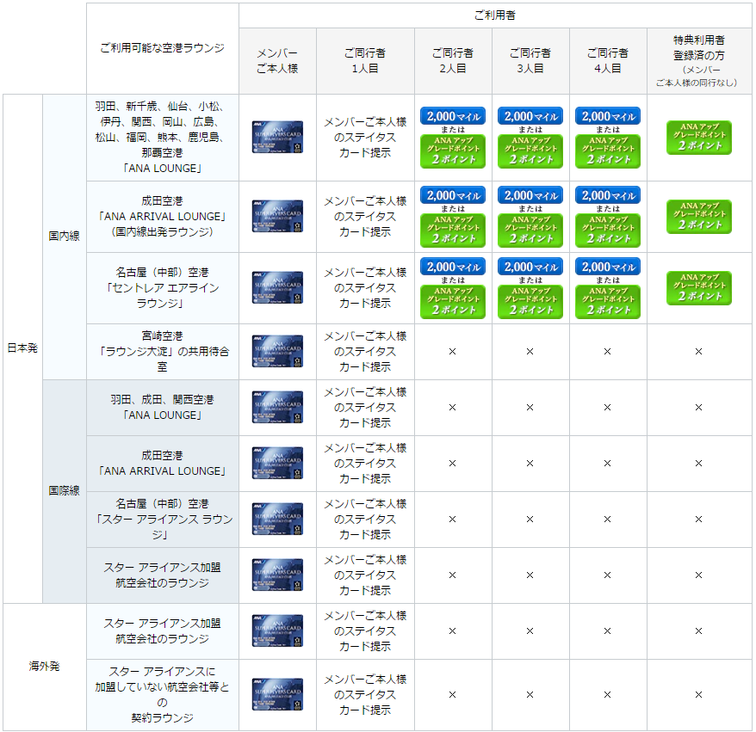Click the 国内線 category label
Screen dimensions: 756x732
64,236
